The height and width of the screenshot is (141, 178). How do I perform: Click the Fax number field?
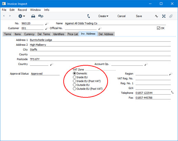tap(153, 98)
